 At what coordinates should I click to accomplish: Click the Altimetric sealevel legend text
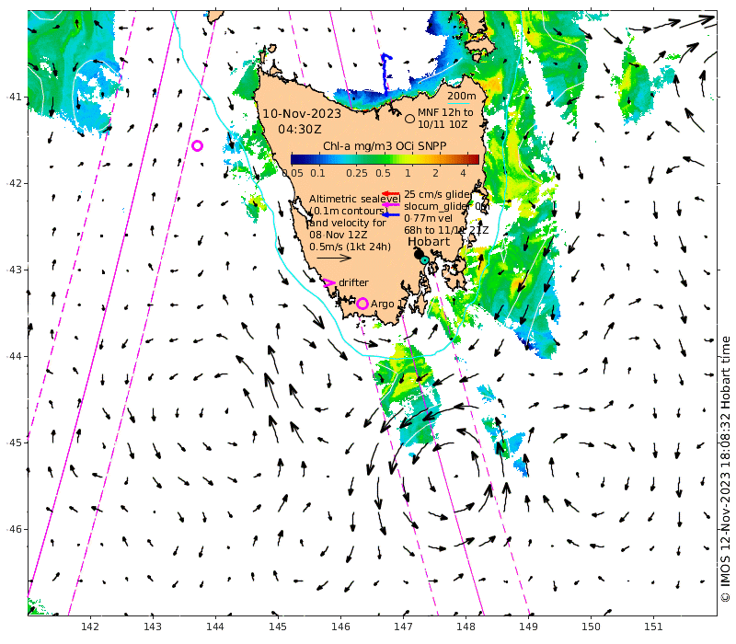(355, 199)
